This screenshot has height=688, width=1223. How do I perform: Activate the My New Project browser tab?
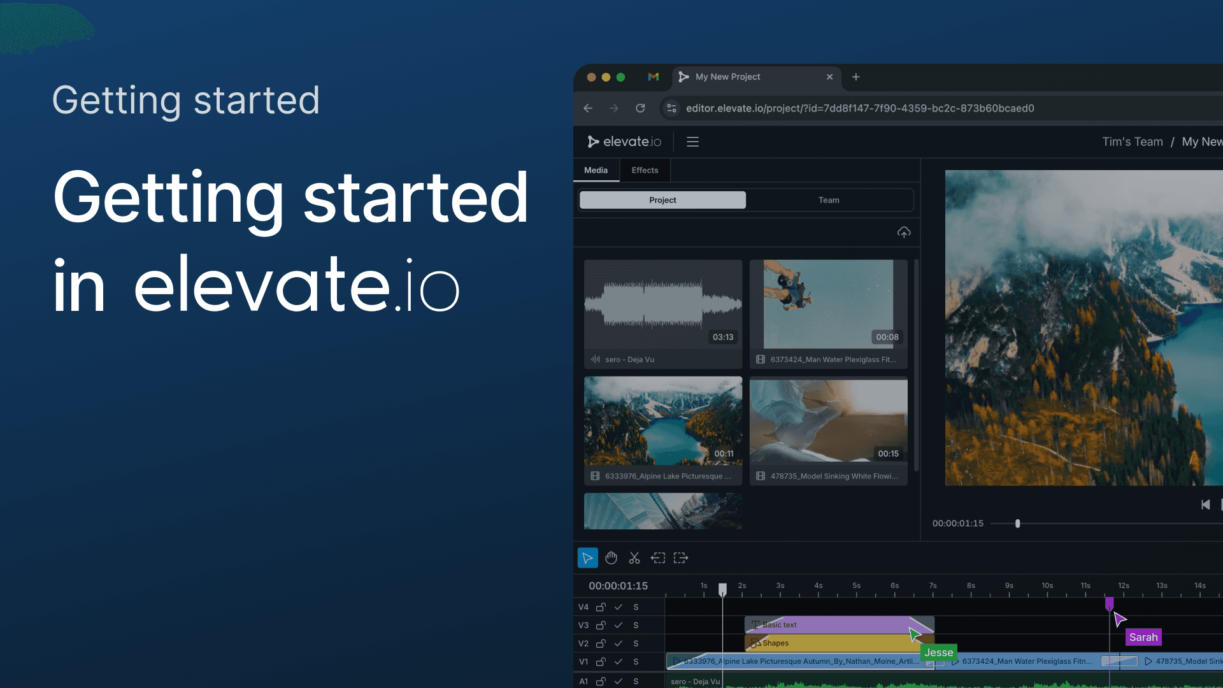757,77
